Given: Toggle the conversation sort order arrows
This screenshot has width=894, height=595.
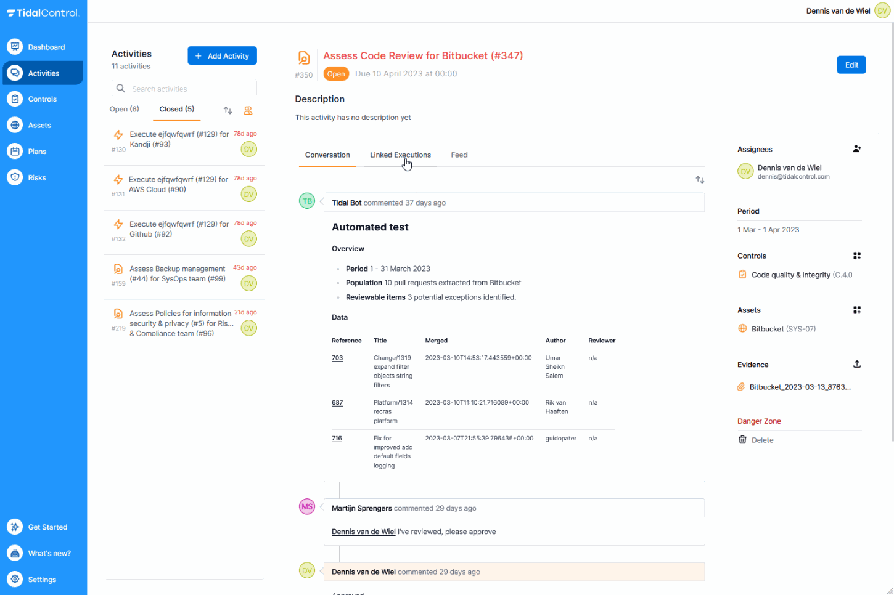Looking at the screenshot, I should pyautogui.click(x=699, y=179).
